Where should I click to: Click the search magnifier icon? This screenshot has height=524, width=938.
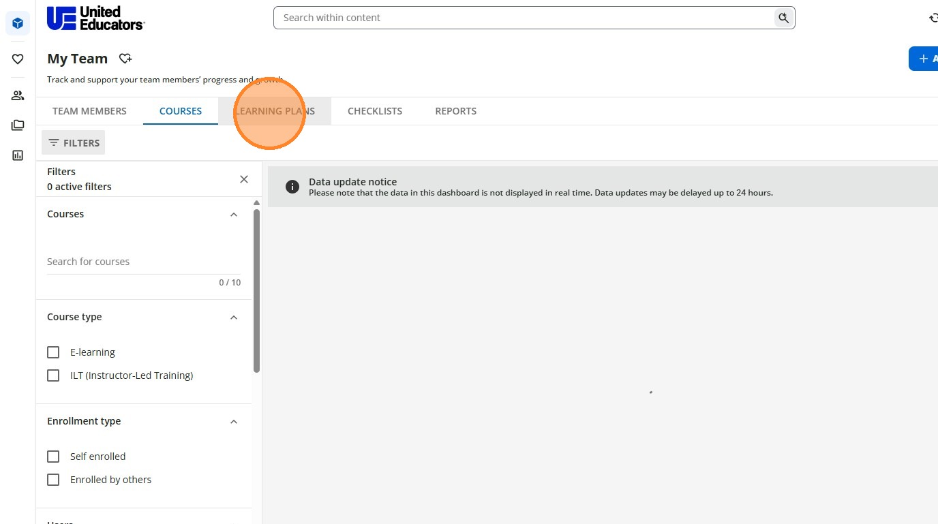point(783,18)
